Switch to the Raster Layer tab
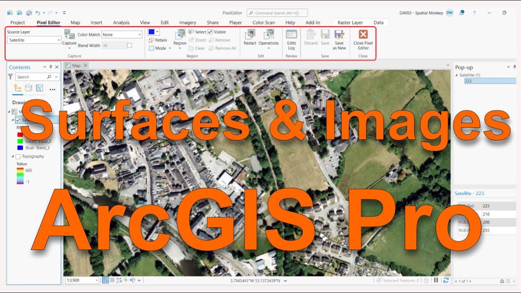 click(x=350, y=23)
